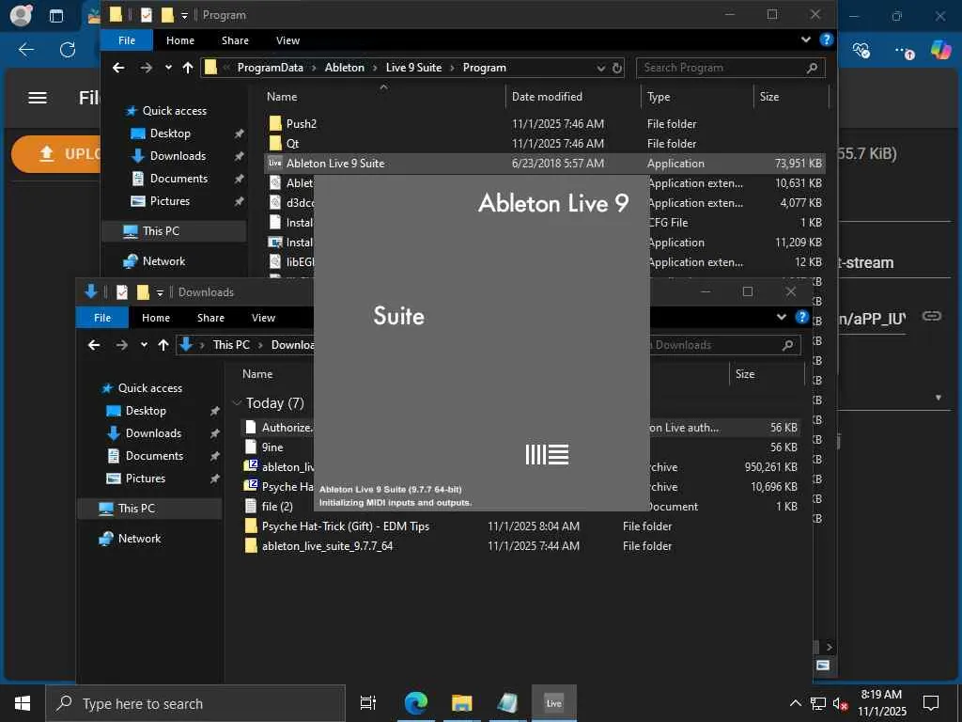The width and height of the screenshot is (962, 722).
Task: Open quick access toolbar dropdown in Program window
Action: (x=184, y=15)
